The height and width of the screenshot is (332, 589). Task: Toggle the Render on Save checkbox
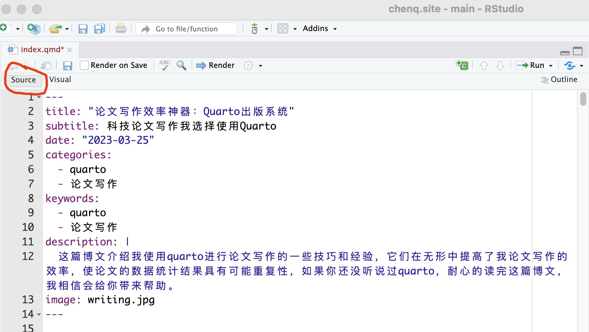pos(84,65)
